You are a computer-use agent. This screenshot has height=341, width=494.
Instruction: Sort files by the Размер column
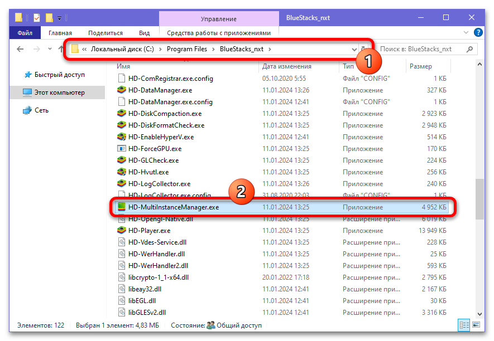tap(420, 66)
